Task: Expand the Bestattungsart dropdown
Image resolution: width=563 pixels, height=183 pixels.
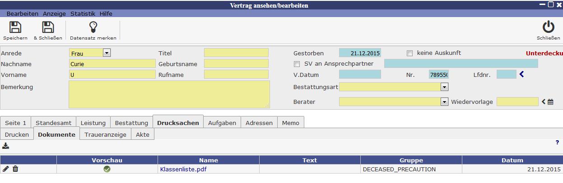Action: (x=444, y=86)
